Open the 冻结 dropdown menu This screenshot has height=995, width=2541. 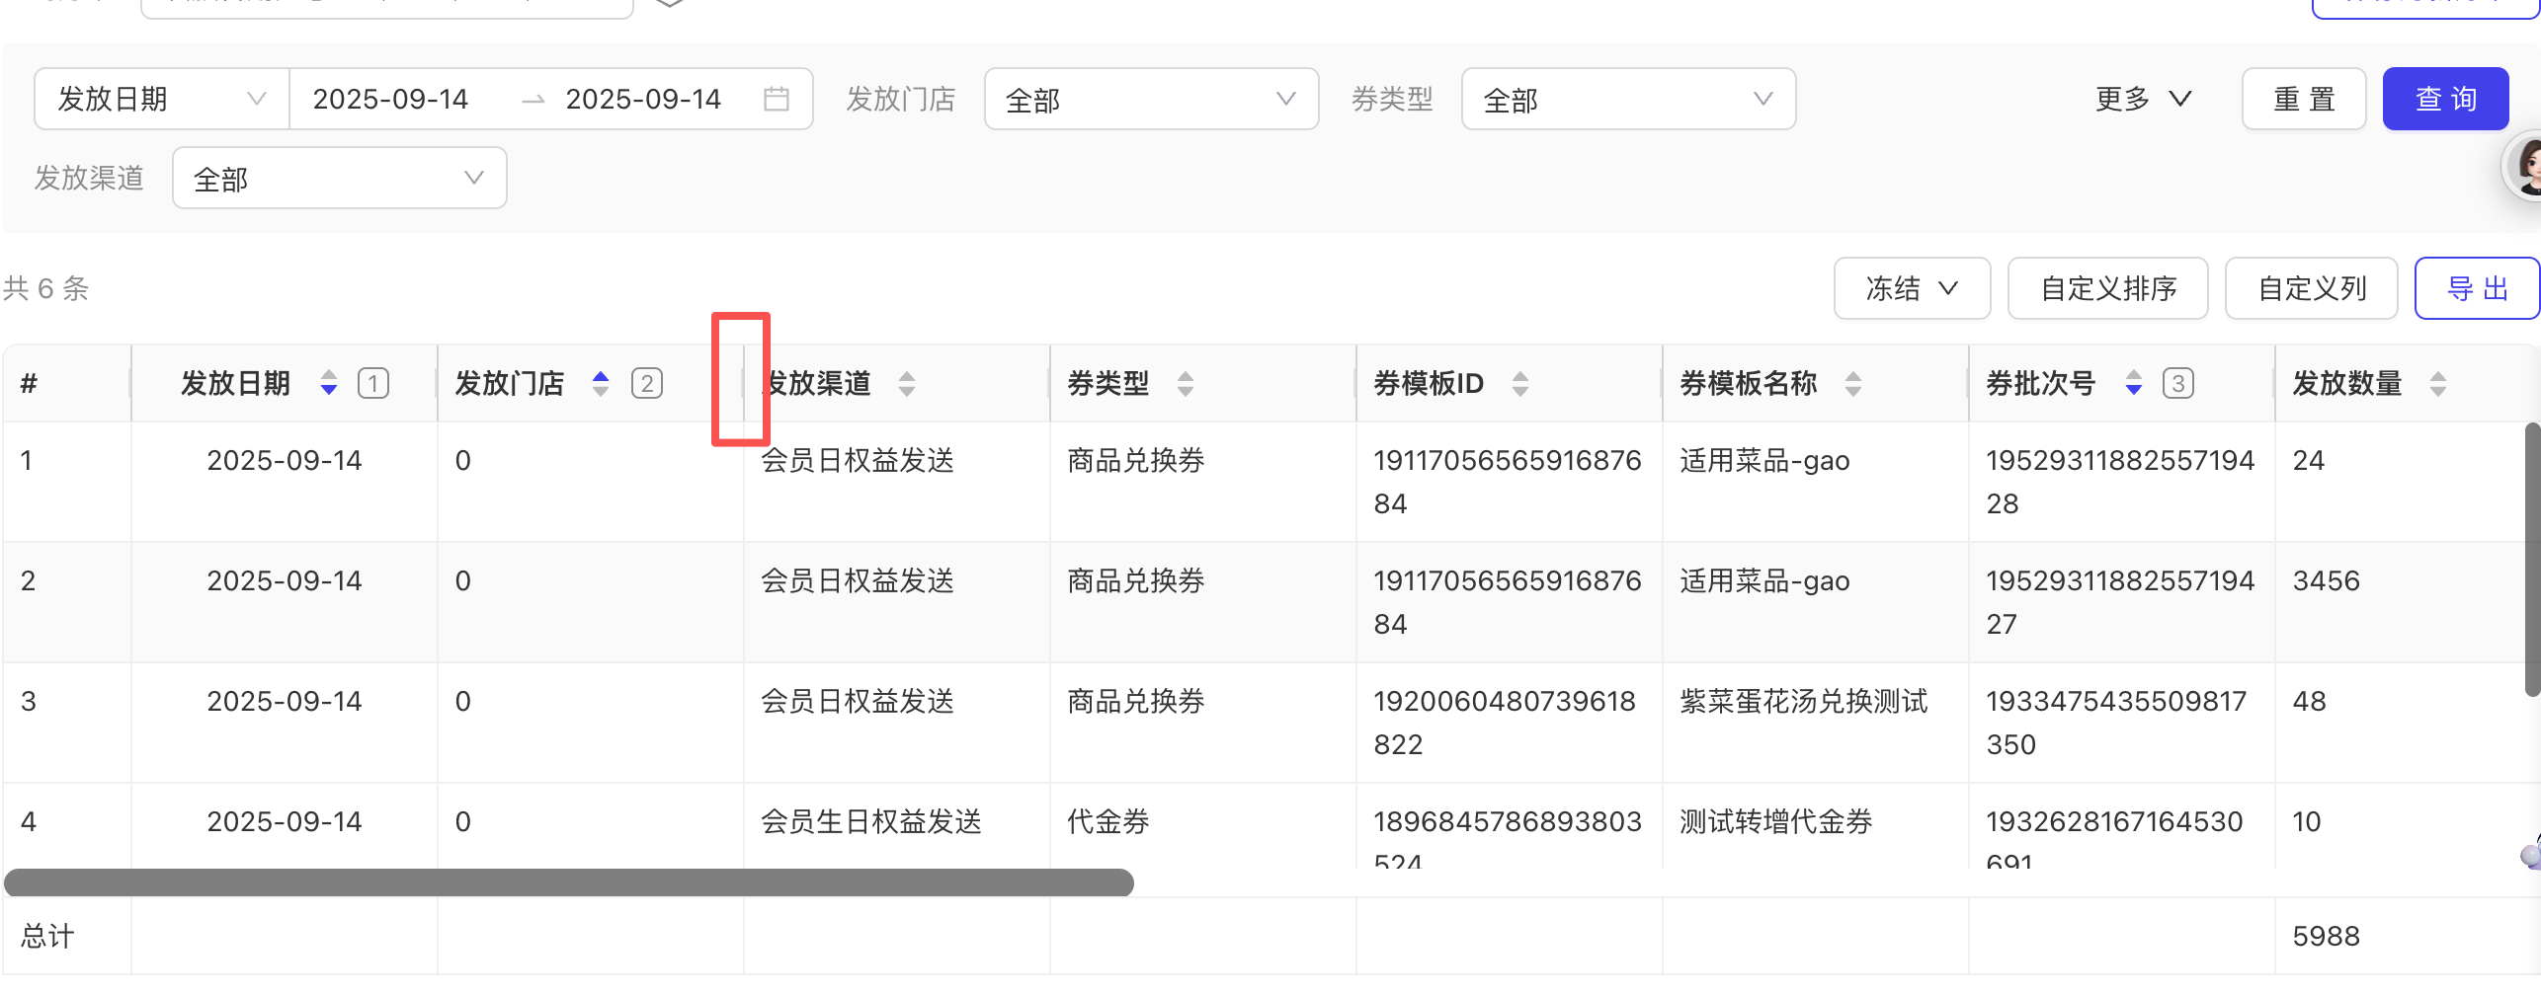coord(1911,288)
